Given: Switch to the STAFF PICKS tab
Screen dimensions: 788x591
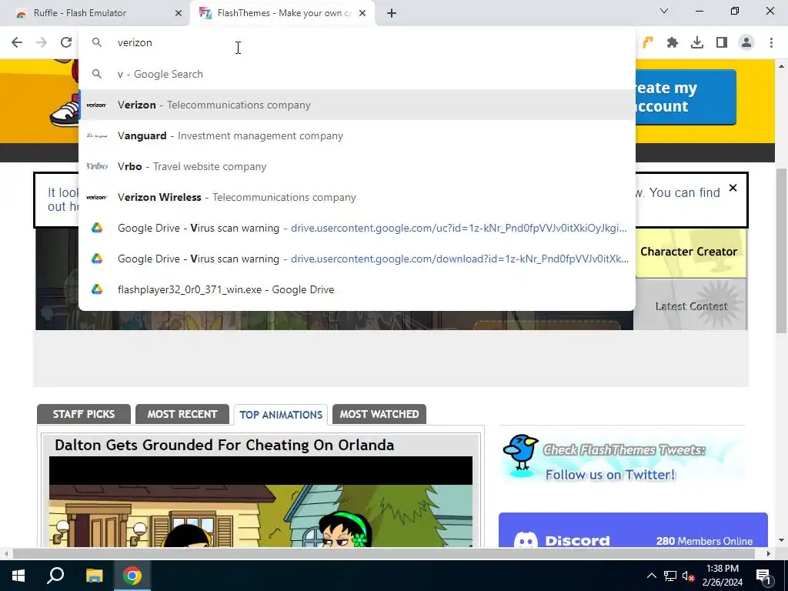Looking at the screenshot, I should pos(83,414).
